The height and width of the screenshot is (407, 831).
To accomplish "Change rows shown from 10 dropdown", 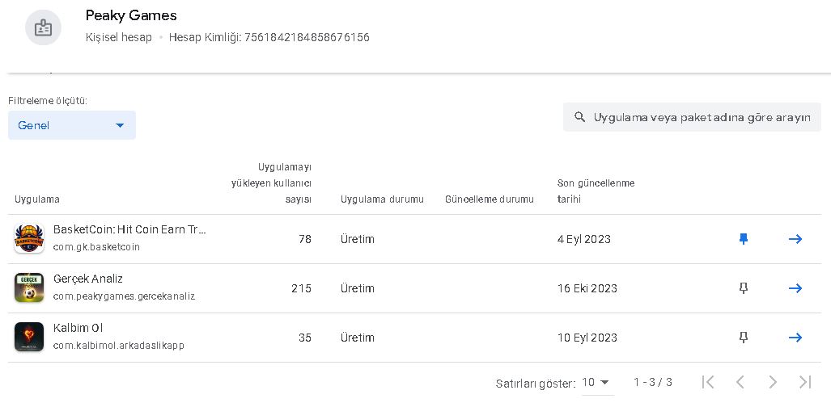I will [597, 383].
